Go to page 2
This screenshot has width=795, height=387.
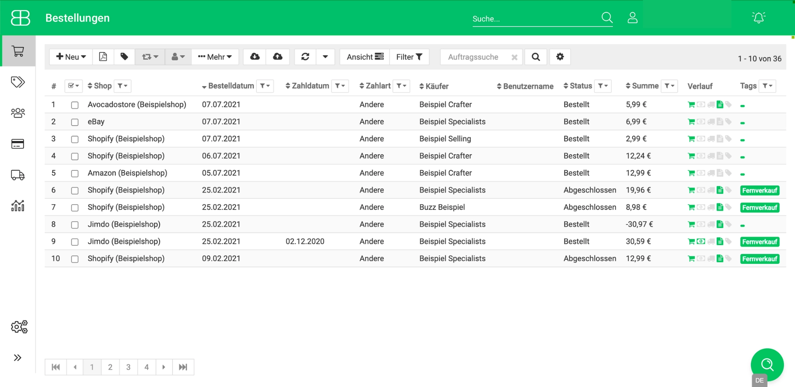coord(110,367)
